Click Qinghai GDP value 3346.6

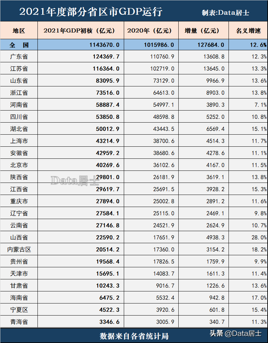pos(109,321)
